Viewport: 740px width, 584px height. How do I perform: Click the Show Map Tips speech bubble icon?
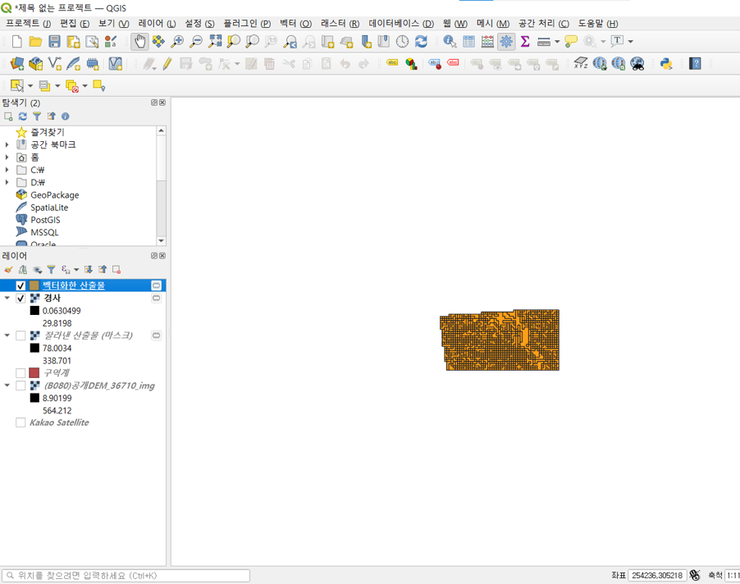pos(571,42)
